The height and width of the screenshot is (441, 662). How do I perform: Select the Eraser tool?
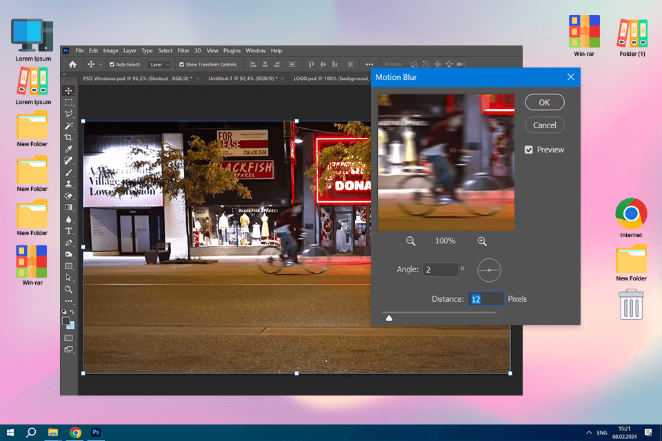(68, 196)
